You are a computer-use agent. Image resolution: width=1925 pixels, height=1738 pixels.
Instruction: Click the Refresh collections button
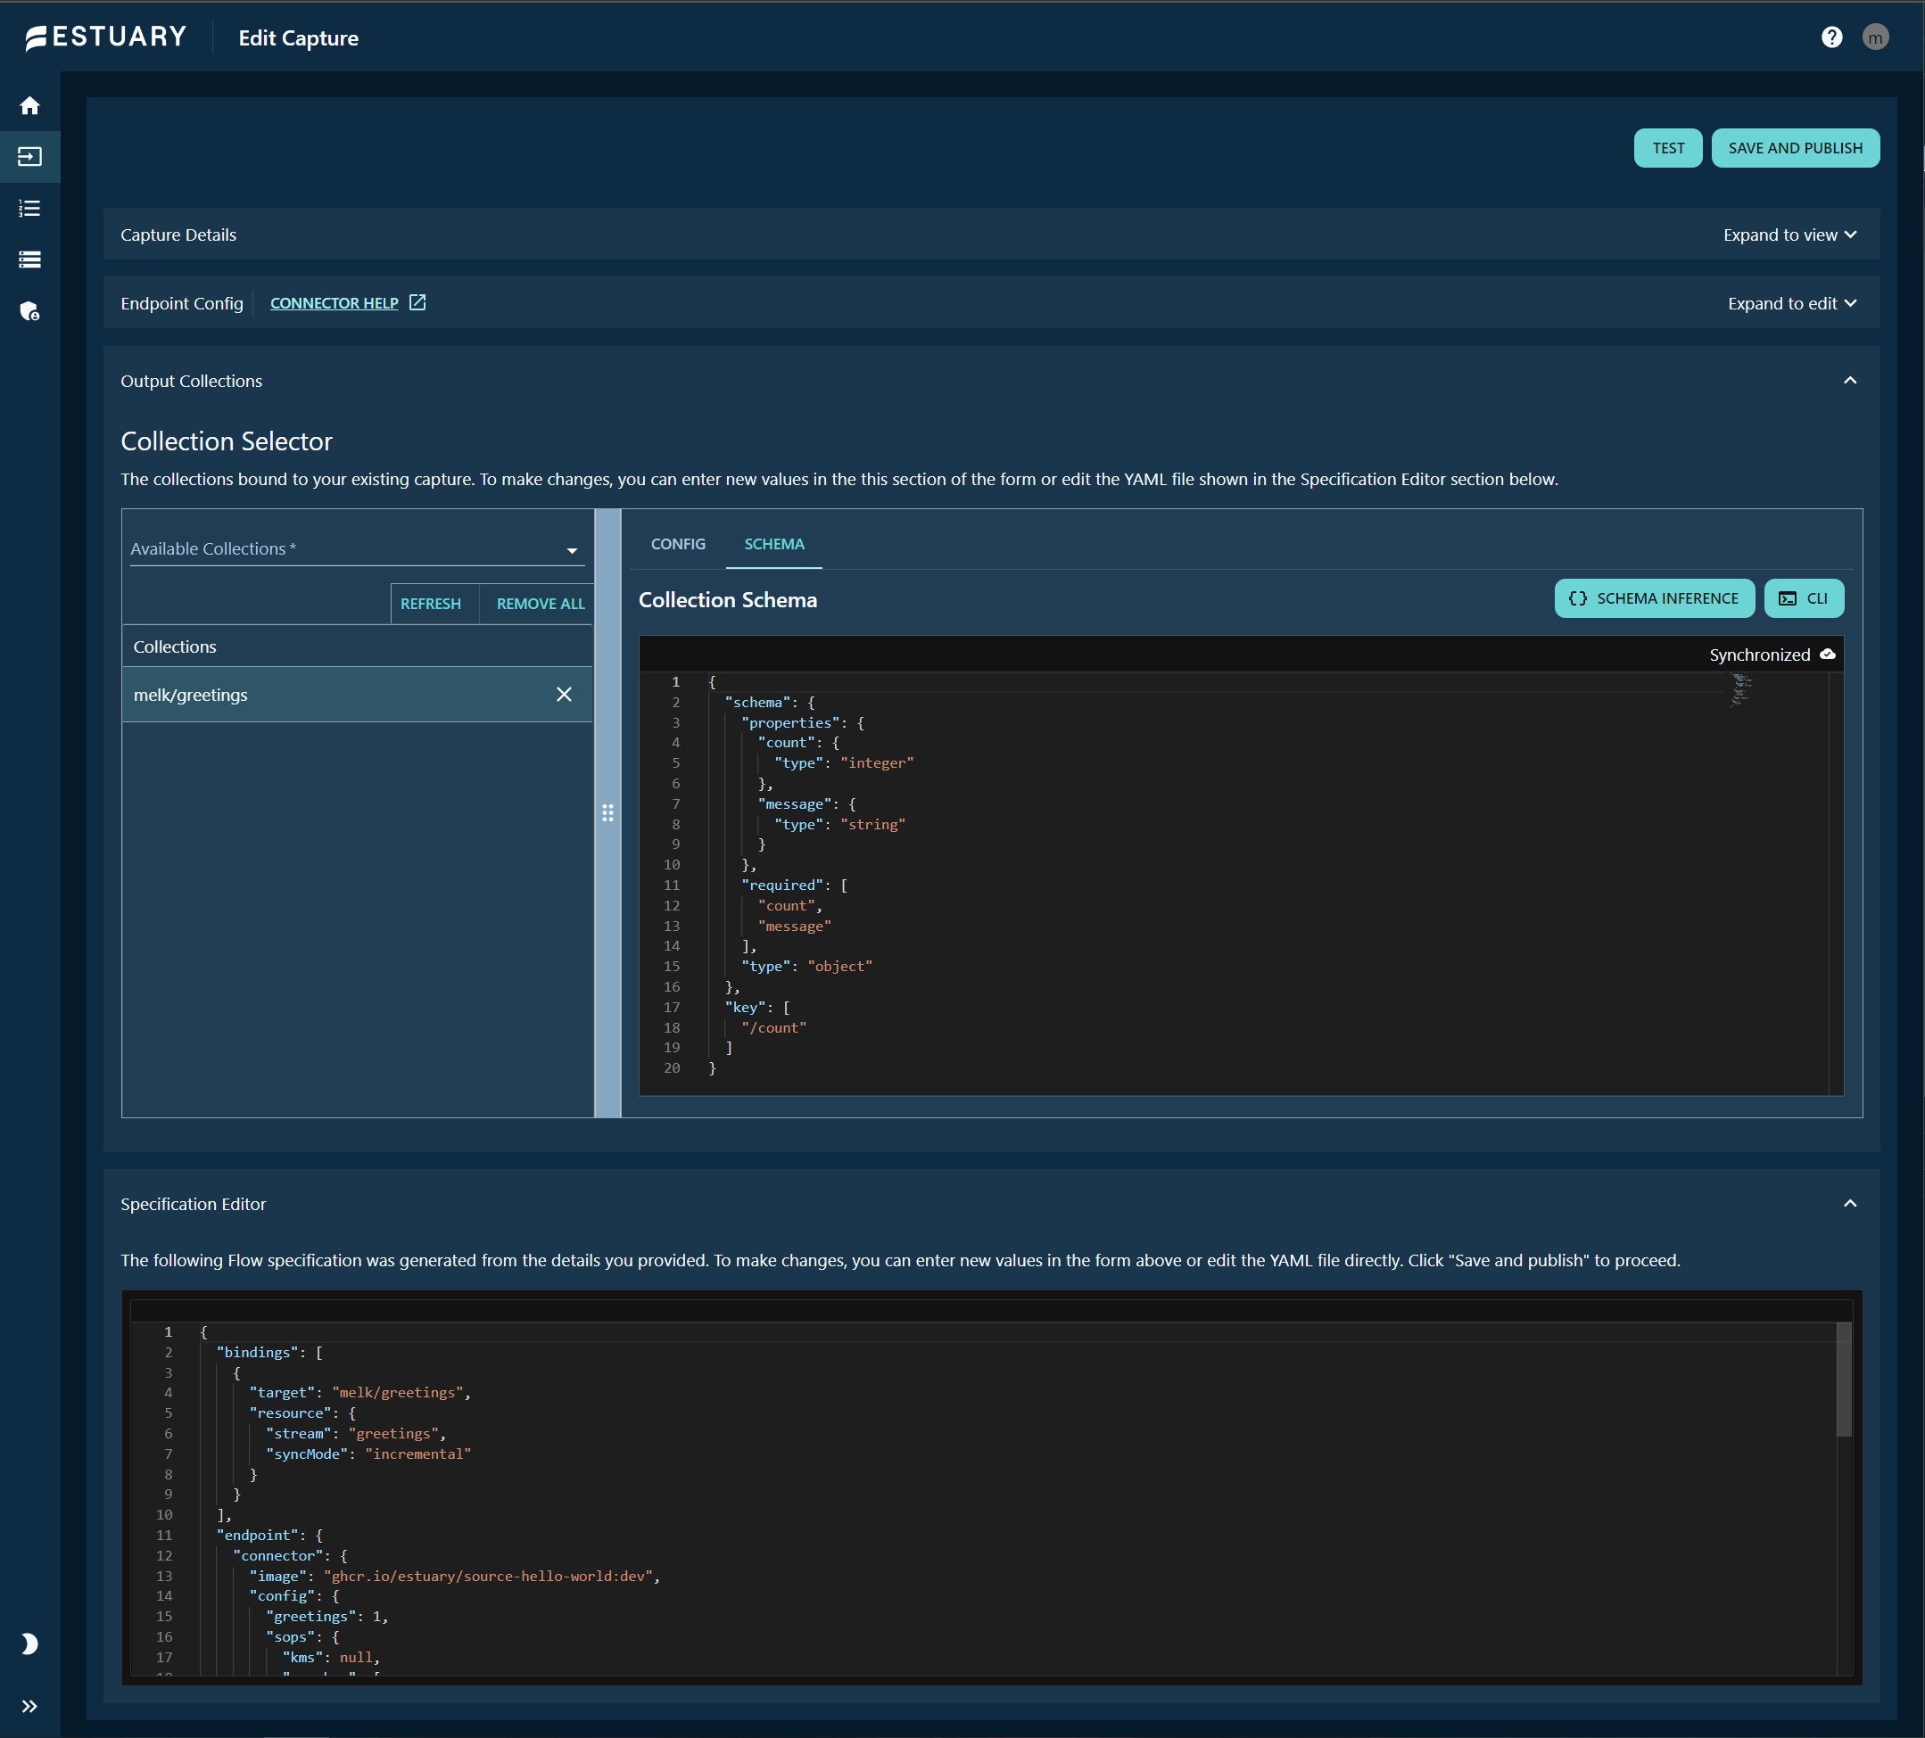click(x=431, y=604)
